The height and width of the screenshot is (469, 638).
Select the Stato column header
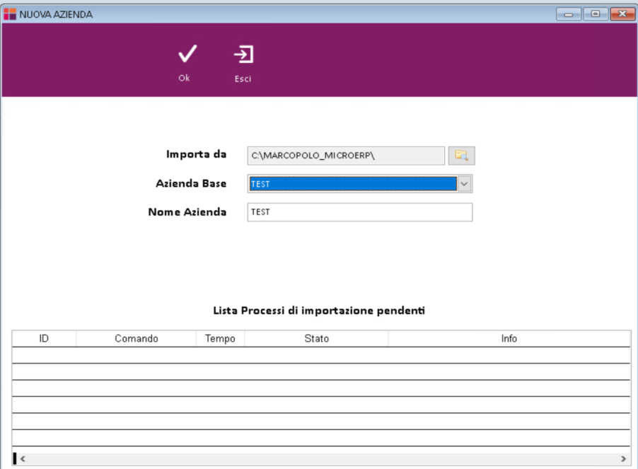[x=316, y=339]
